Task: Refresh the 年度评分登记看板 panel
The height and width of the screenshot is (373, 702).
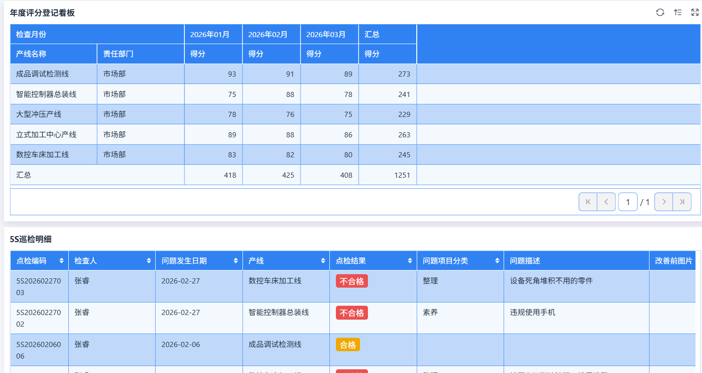Action: [x=660, y=13]
